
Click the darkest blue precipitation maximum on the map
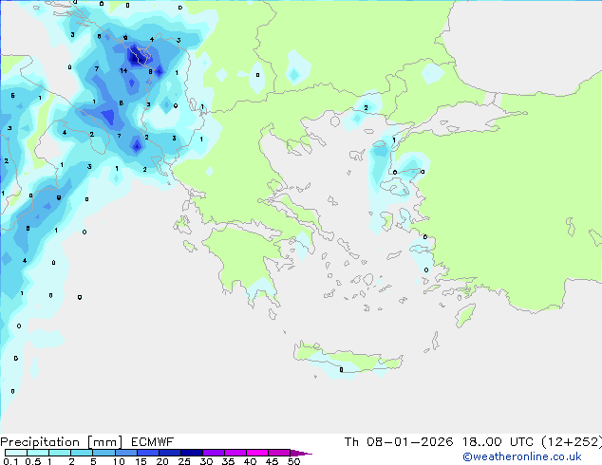coord(135,57)
